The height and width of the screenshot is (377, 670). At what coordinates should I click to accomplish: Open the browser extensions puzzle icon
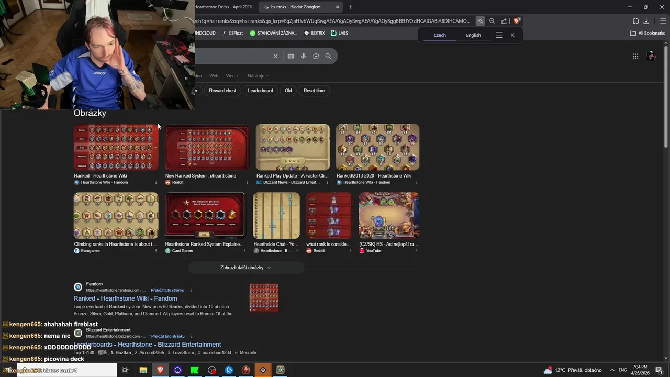tap(635, 21)
